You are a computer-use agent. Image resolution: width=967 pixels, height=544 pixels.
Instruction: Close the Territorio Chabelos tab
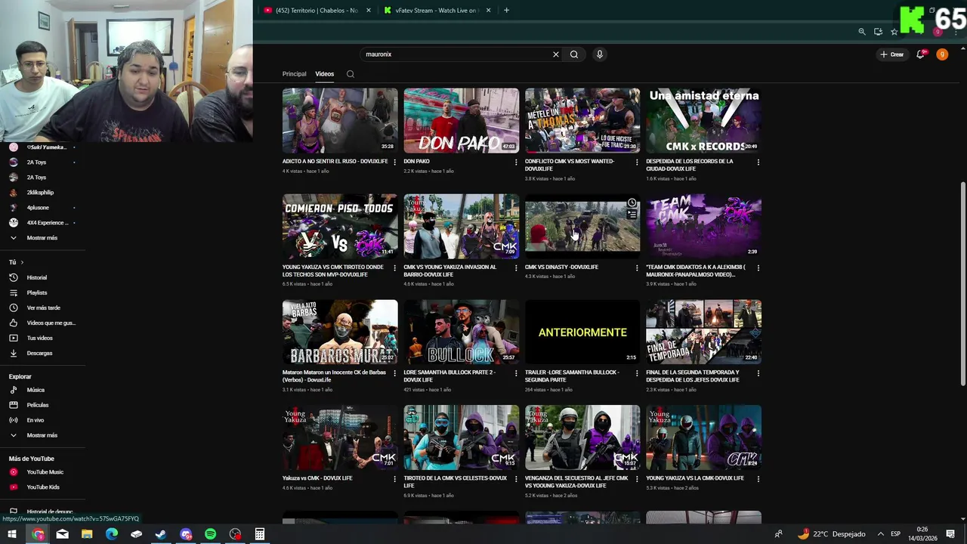point(369,11)
